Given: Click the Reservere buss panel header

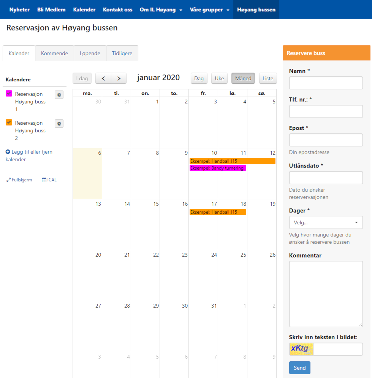Looking at the screenshot, I should coord(327,53).
